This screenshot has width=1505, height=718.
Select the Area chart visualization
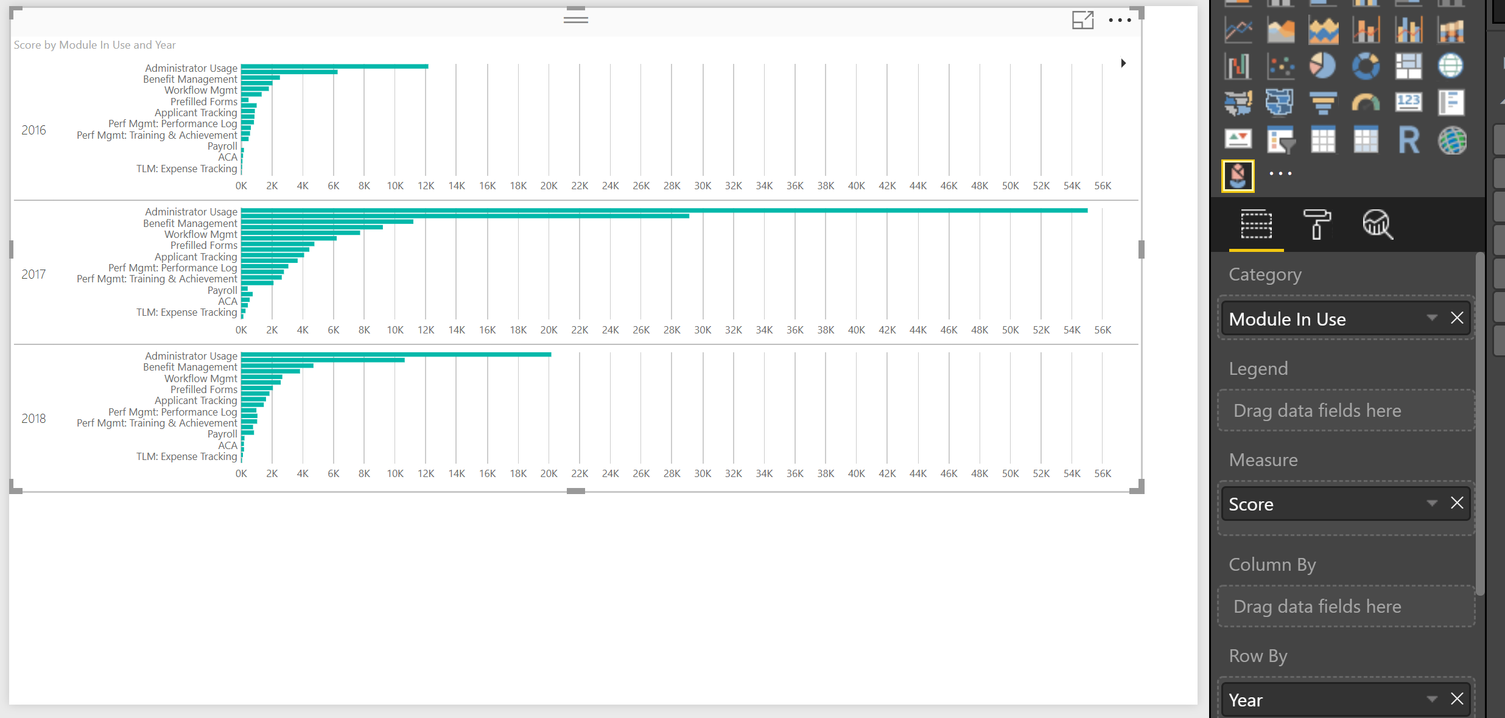1280,30
